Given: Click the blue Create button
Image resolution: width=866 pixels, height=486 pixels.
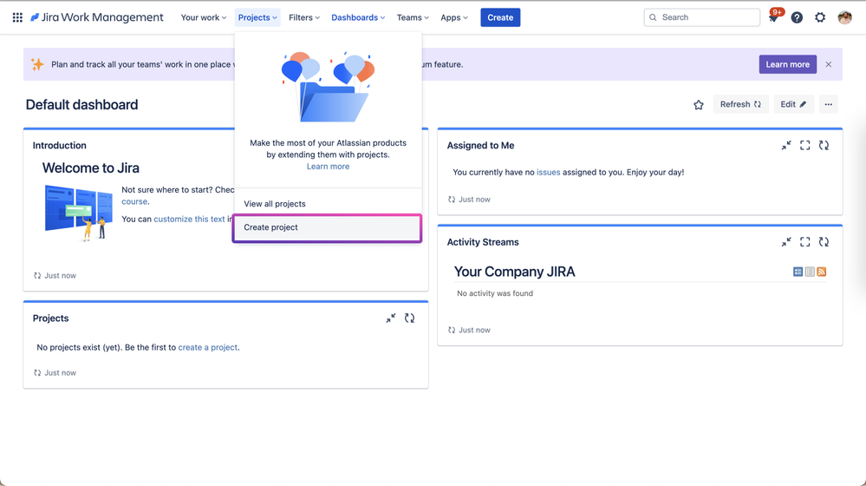Looking at the screenshot, I should (500, 17).
